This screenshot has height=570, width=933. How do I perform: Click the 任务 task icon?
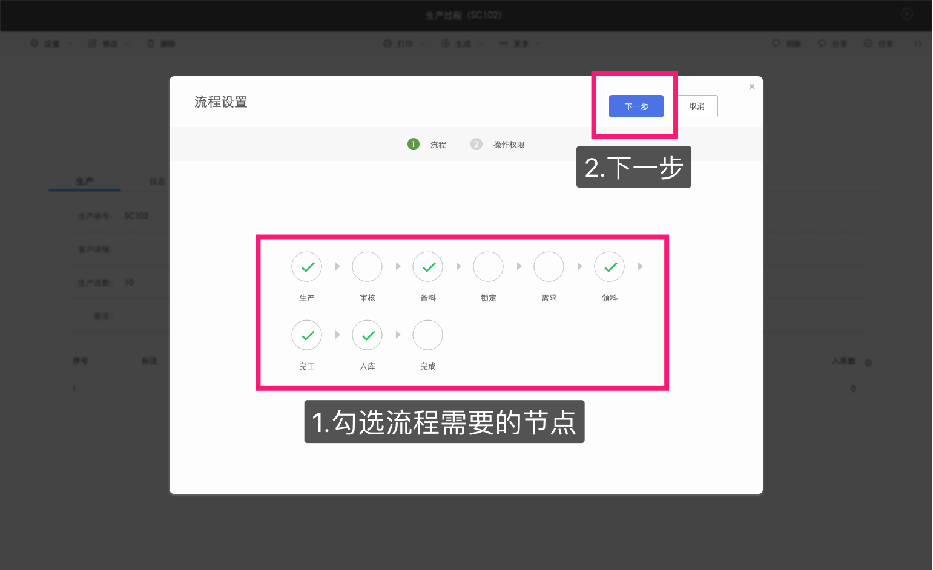867,43
